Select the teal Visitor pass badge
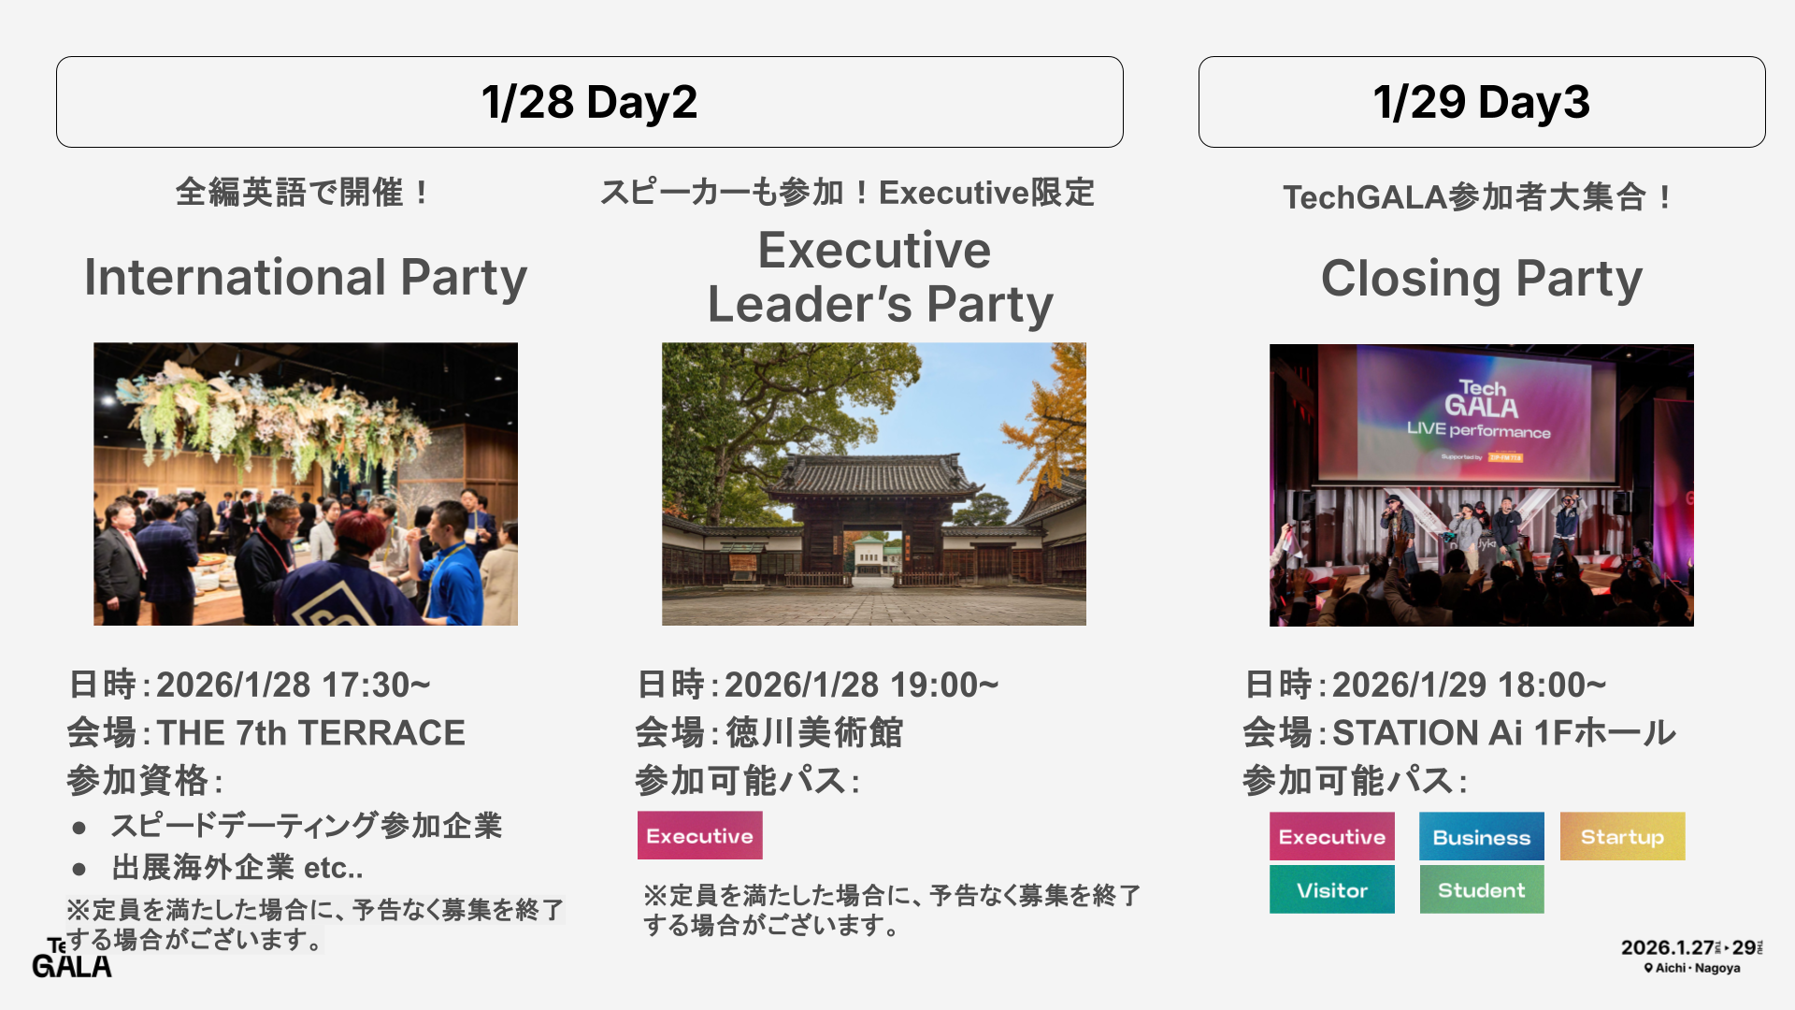 (x=1331, y=890)
